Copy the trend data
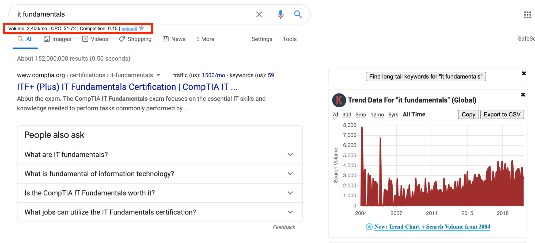The width and height of the screenshot is (535, 243). (x=468, y=115)
